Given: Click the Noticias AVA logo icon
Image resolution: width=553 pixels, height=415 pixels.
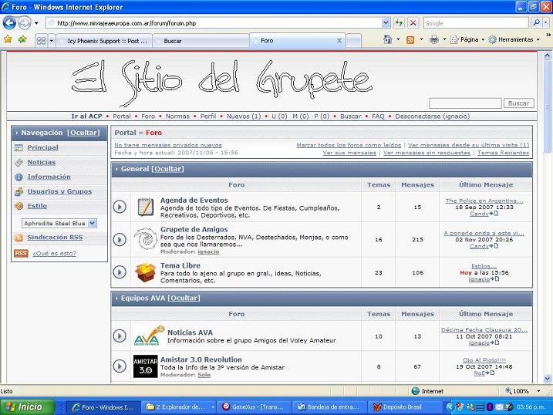Looking at the screenshot, I should click(x=145, y=336).
